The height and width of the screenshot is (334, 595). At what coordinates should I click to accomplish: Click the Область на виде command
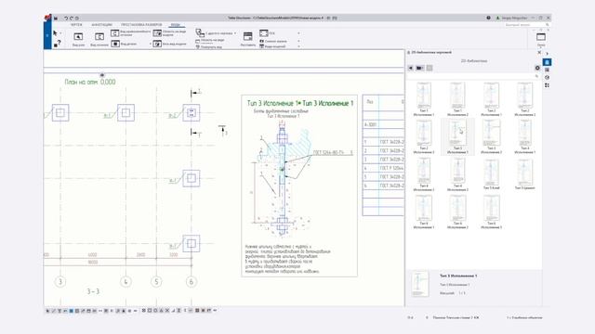click(210, 40)
